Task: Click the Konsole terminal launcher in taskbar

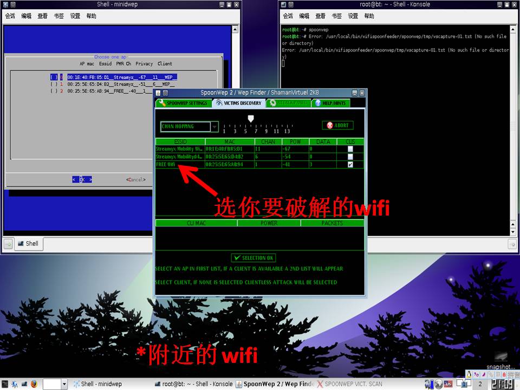Action: tap(24, 384)
